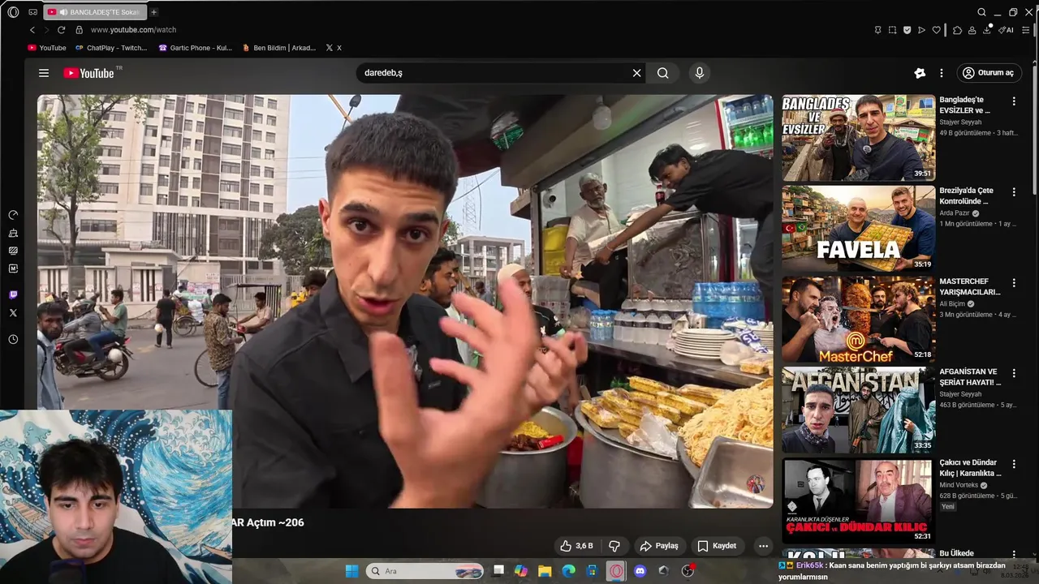Open more actions ellipsis under video
The height and width of the screenshot is (584, 1039).
[763, 546]
